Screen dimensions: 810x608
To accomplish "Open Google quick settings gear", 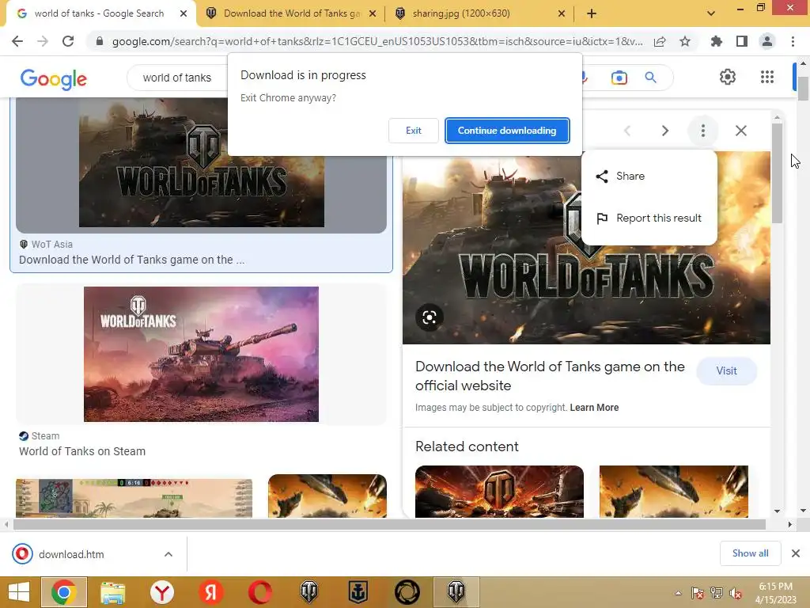I will click(x=728, y=77).
